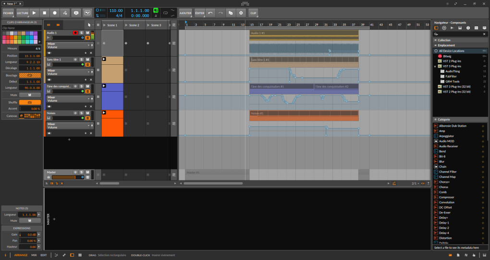Toggle record arm on Audio 1 track

click(x=75, y=33)
